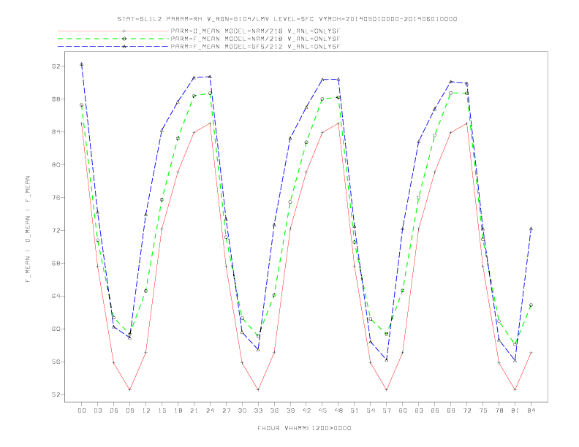This screenshot has width=579, height=447.
Task: Click the x-axis hour label 54
Action: click(x=371, y=410)
